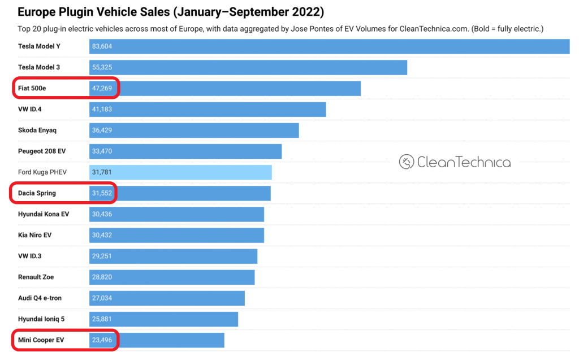
Task: Select the Tesla Model 3 label
Action: click(x=39, y=67)
